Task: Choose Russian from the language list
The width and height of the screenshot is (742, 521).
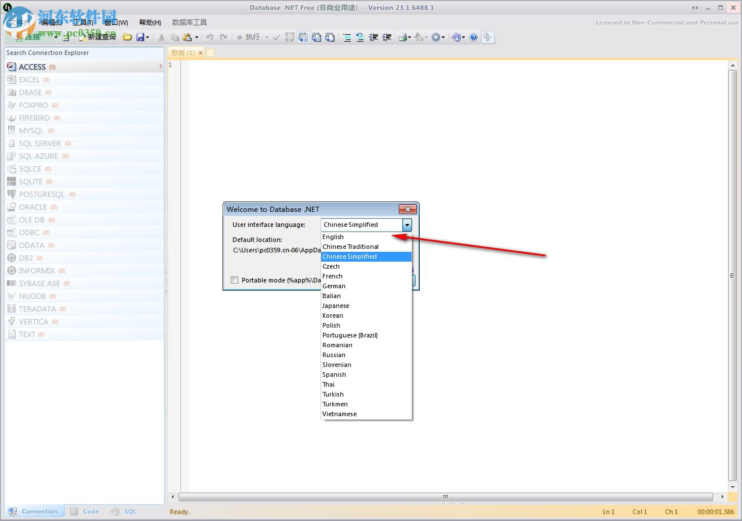Action: coord(366,355)
